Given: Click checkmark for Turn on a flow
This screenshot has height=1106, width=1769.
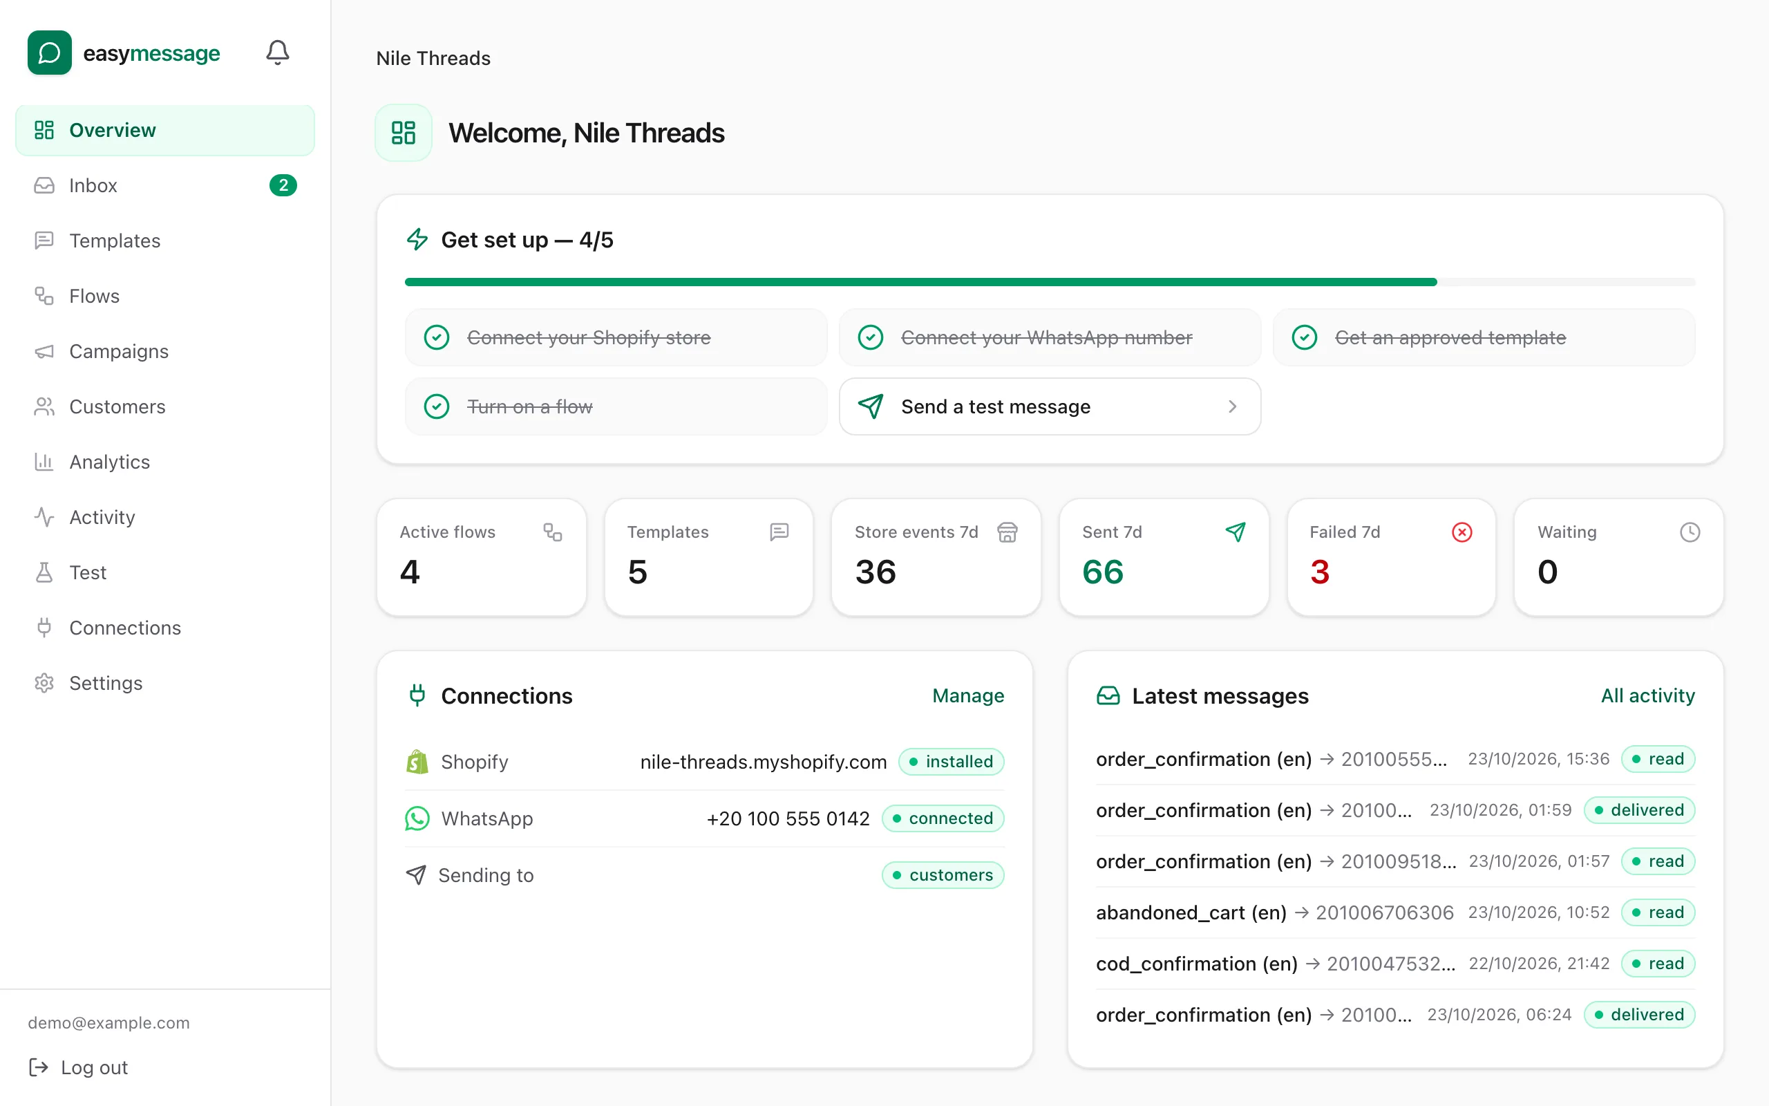Looking at the screenshot, I should pos(437,406).
